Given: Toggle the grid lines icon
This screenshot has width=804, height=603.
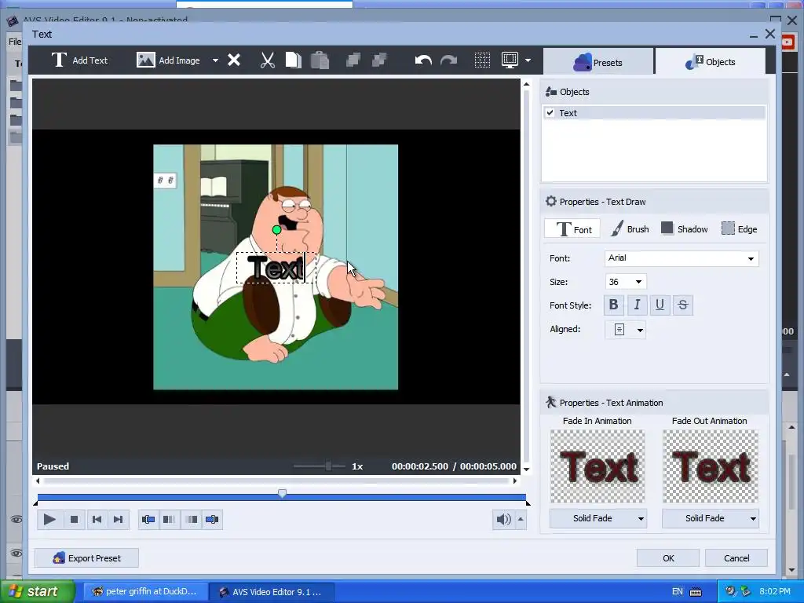Looking at the screenshot, I should point(482,60).
